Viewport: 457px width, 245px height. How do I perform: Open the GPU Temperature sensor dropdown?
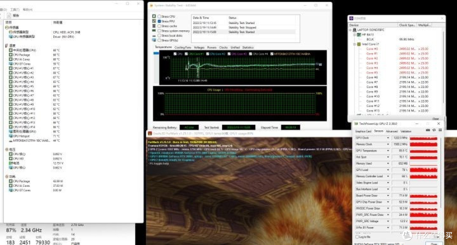[x=388, y=151]
